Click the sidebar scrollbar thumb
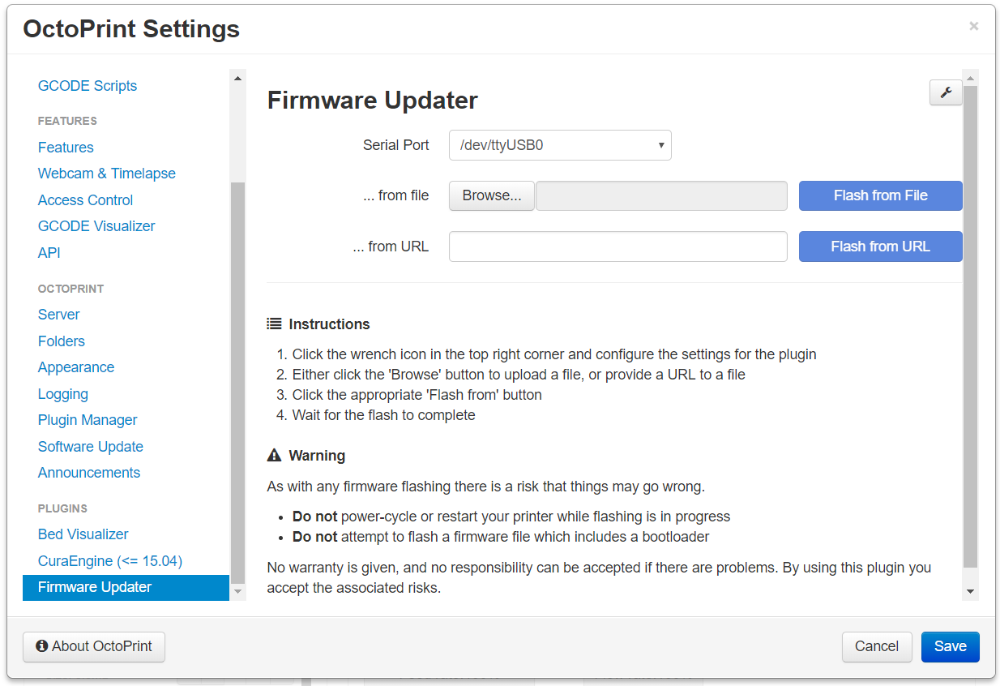This screenshot has width=1000, height=686. [x=237, y=383]
